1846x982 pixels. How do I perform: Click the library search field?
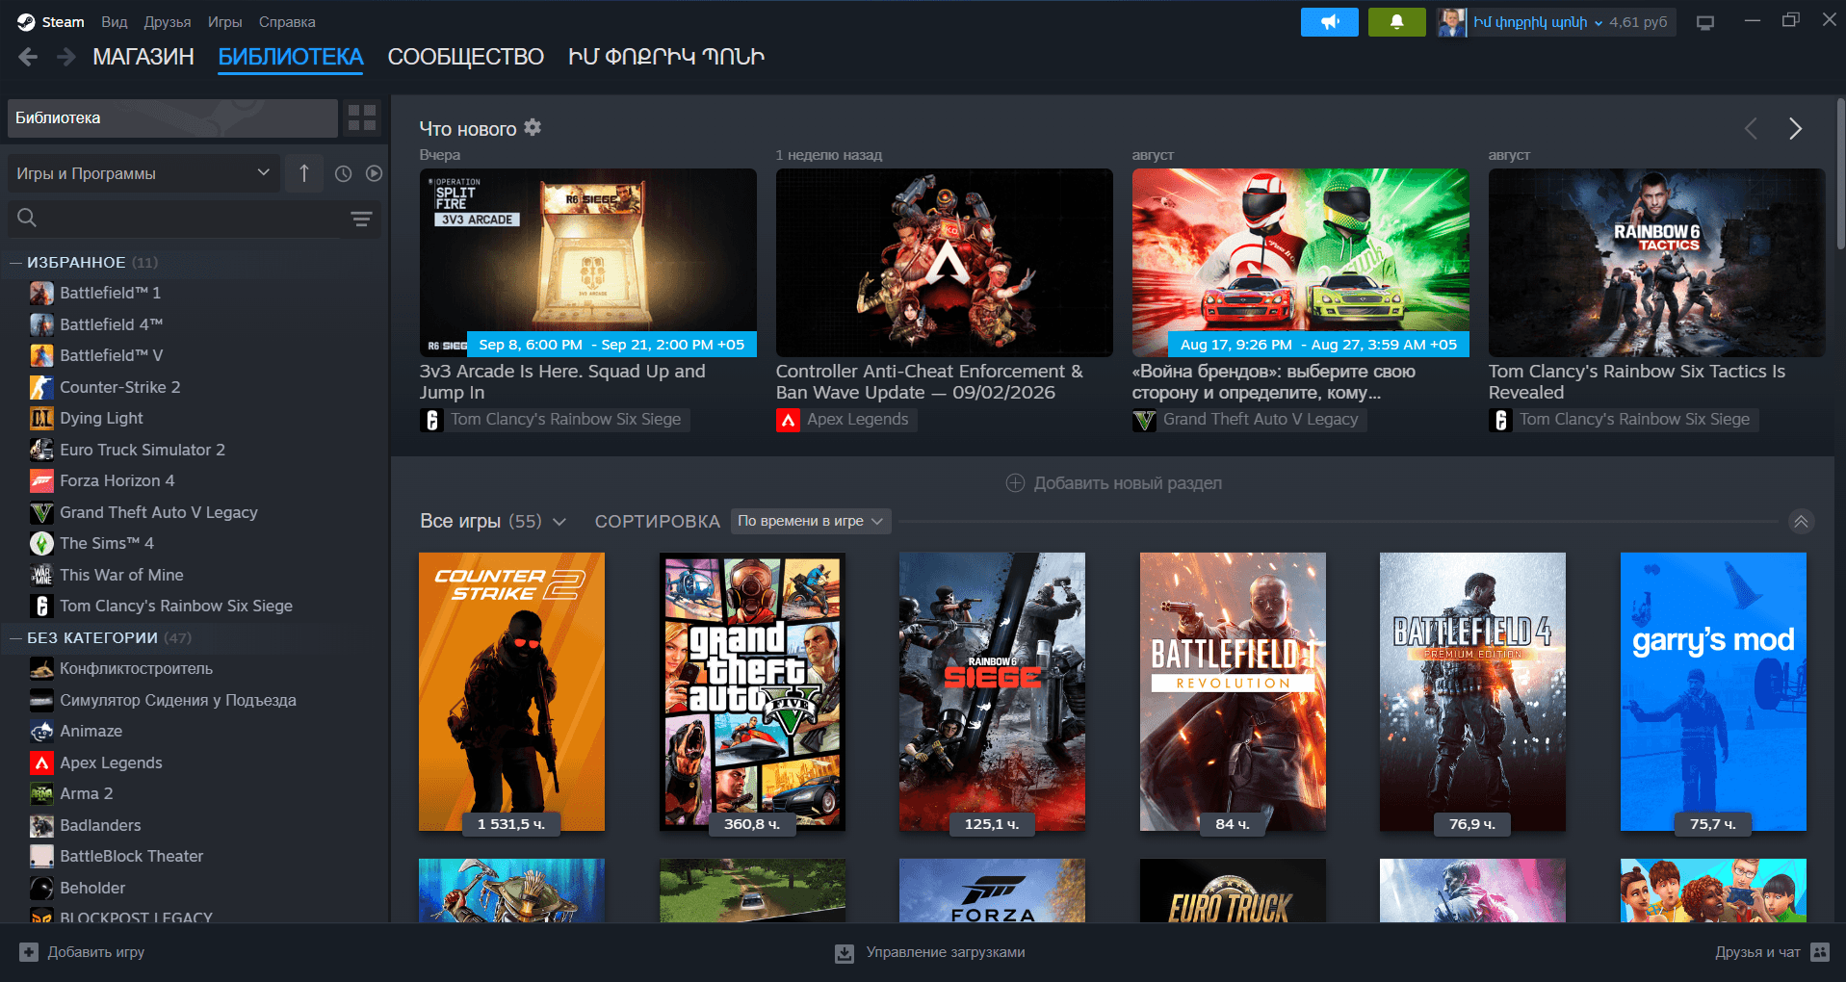[x=183, y=219]
